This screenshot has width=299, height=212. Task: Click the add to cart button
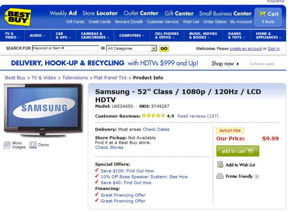(238, 151)
